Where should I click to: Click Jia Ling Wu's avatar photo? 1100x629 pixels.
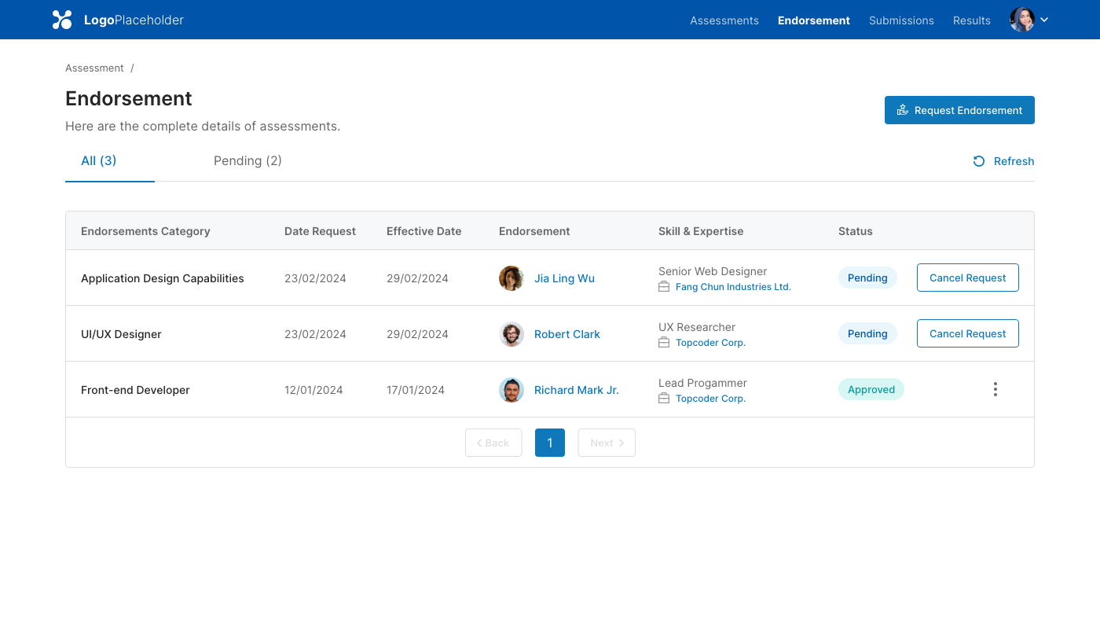(x=511, y=278)
